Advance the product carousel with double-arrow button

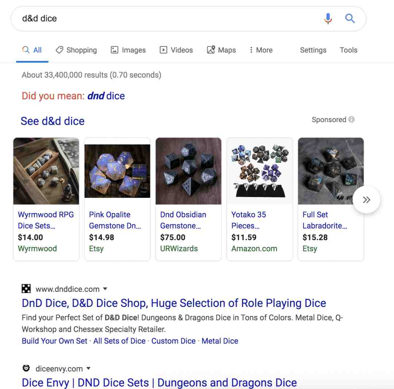366,200
